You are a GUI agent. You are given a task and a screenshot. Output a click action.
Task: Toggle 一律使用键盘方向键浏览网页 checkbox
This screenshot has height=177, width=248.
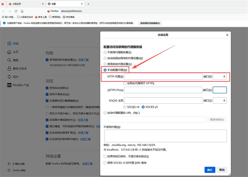[x=47, y=107]
